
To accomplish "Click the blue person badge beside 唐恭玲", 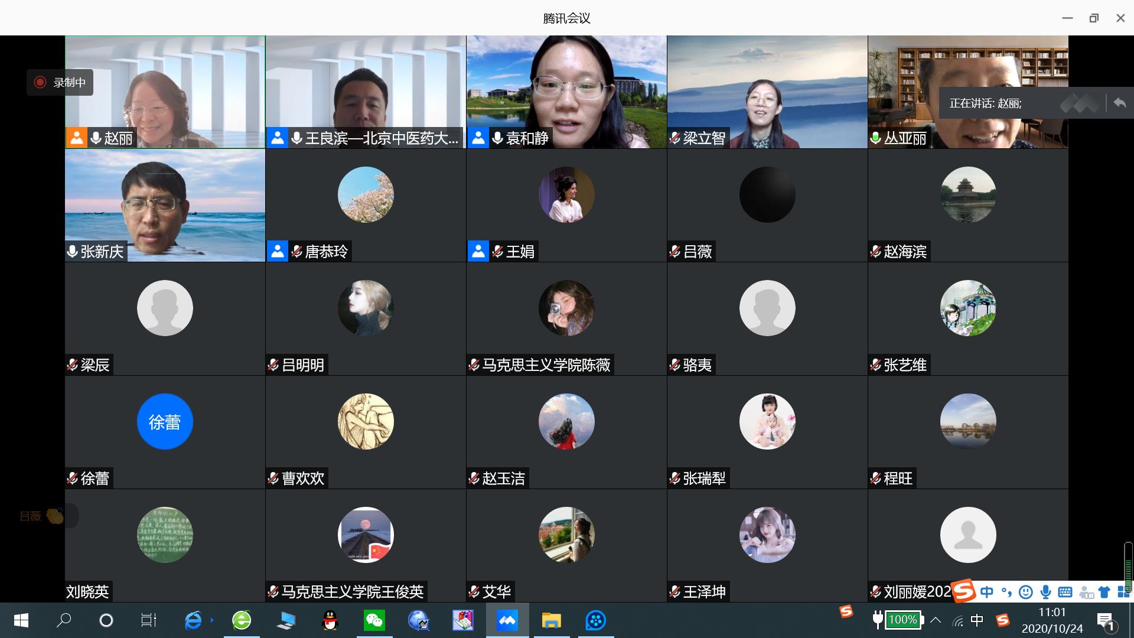I will [277, 251].
